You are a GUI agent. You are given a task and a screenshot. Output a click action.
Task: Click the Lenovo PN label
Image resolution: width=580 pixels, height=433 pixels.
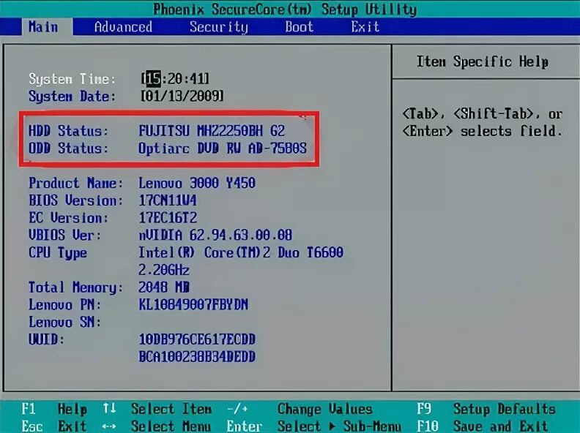pyautogui.click(x=64, y=304)
